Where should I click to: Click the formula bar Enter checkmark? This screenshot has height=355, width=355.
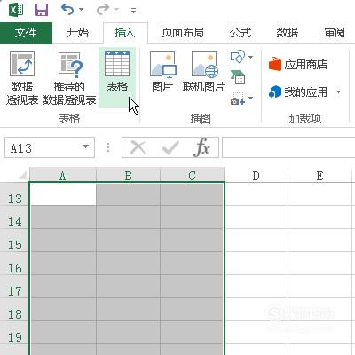click(170, 147)
